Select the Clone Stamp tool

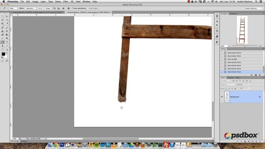tap(2, 31)
